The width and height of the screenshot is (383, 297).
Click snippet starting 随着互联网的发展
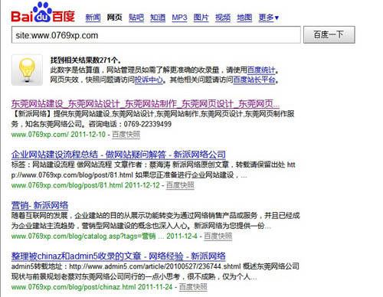click(155, 220)
